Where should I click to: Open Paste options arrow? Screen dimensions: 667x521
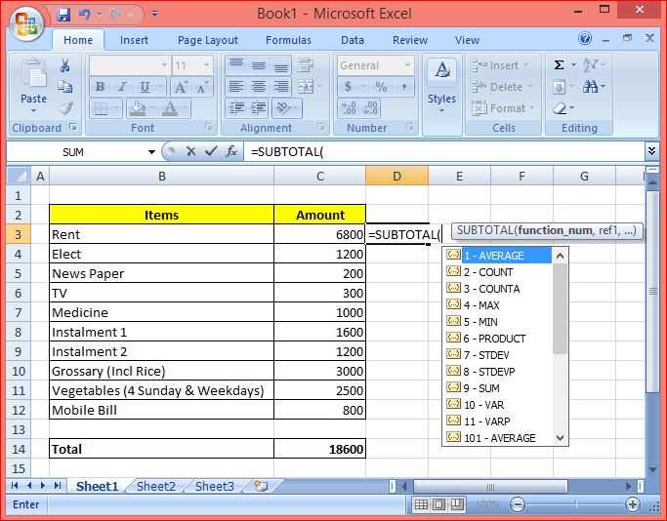[x=33, y=111]
